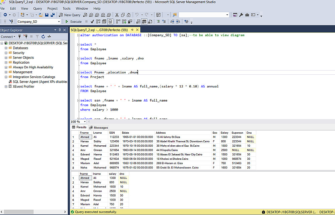Viewport: 335px width, 215px height.
Task: Click the Cut scissors icon
Action: coord(117,15)
